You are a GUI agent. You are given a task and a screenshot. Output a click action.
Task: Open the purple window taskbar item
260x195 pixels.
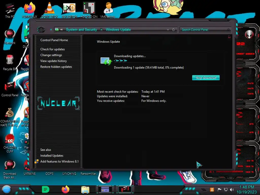coord(105,189)
